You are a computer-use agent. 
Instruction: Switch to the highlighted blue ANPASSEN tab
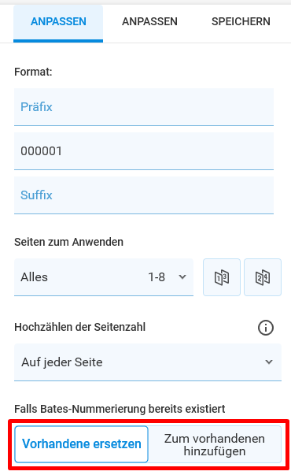click(58, 22)
